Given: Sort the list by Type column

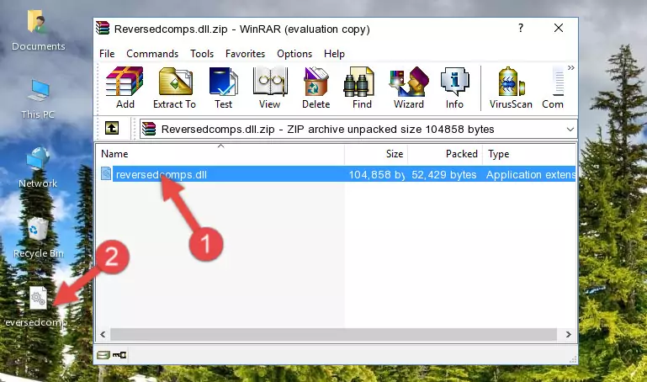Looking at the screenshot, I should (529, 154).
